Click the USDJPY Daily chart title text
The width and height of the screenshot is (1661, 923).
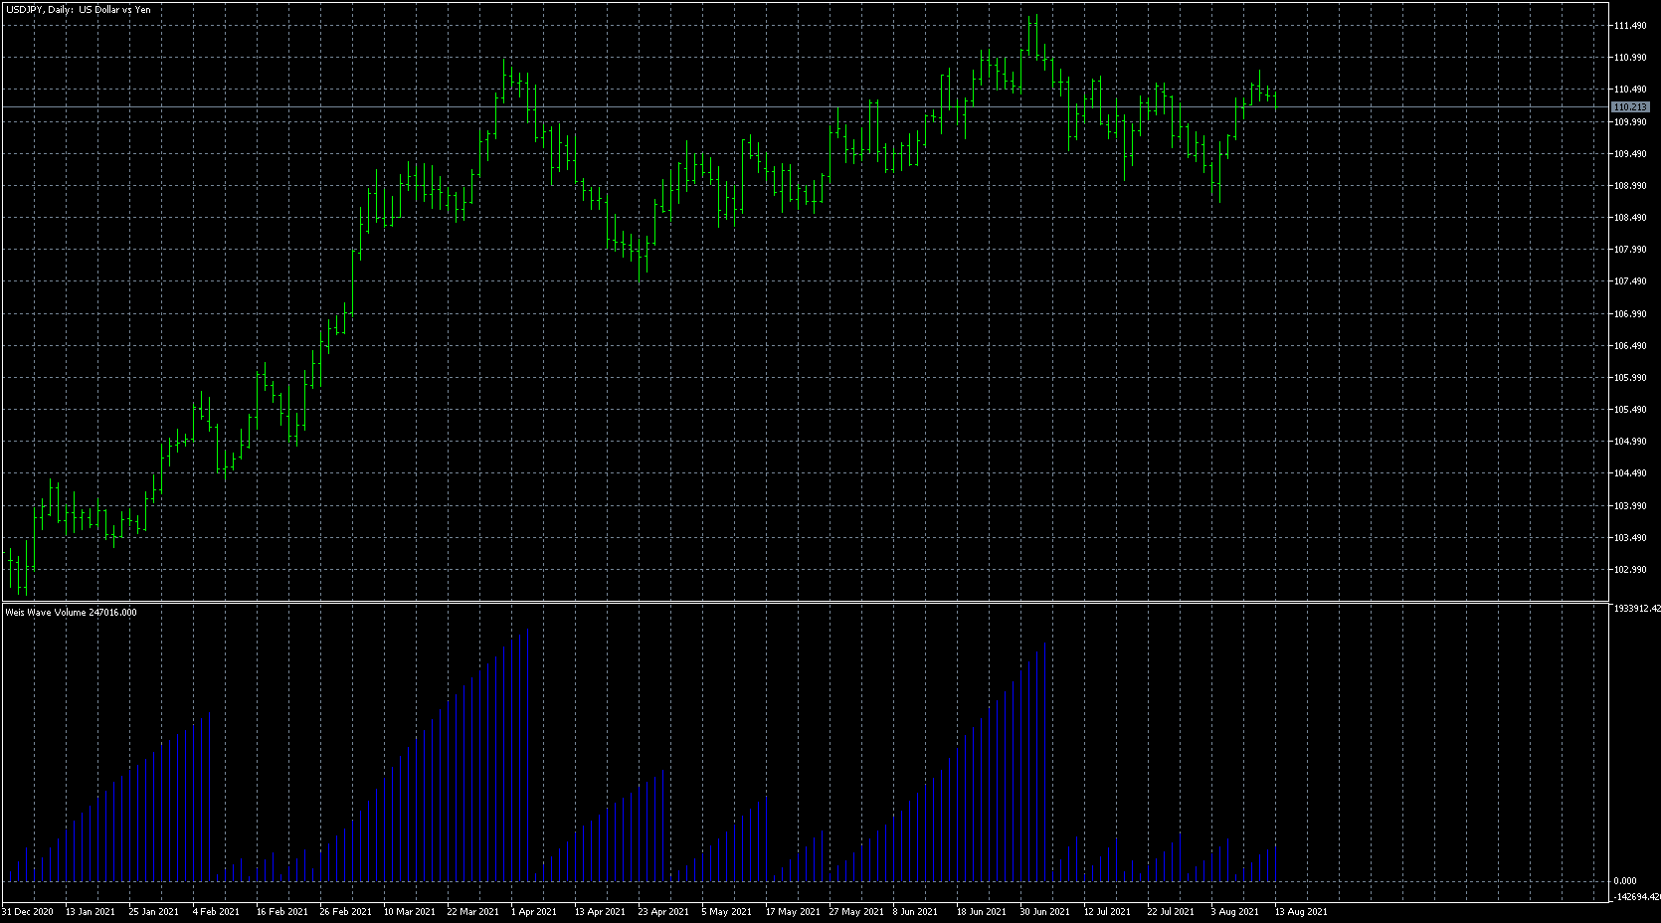[x=79, y=10]
